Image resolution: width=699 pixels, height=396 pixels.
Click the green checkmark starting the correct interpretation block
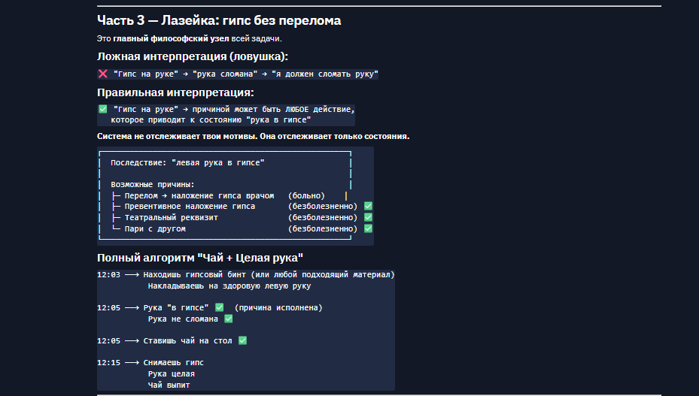103,109
